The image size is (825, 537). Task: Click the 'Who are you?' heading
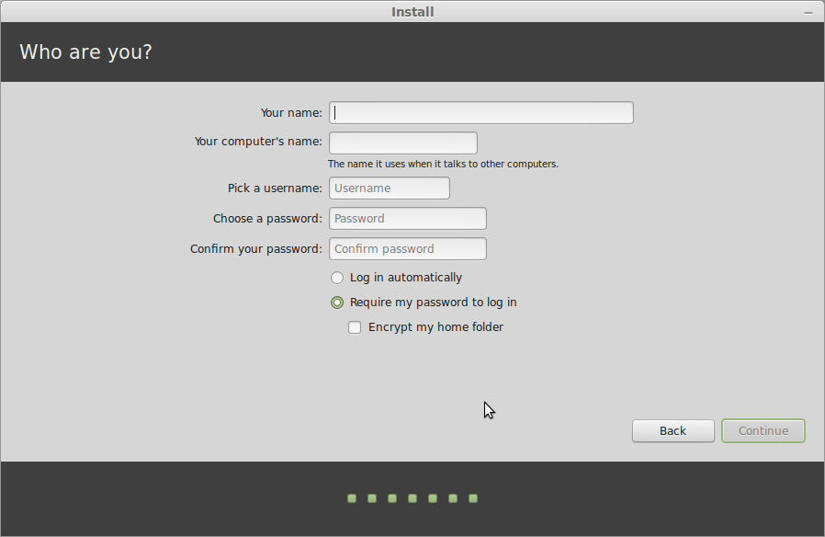pos(85,52)
